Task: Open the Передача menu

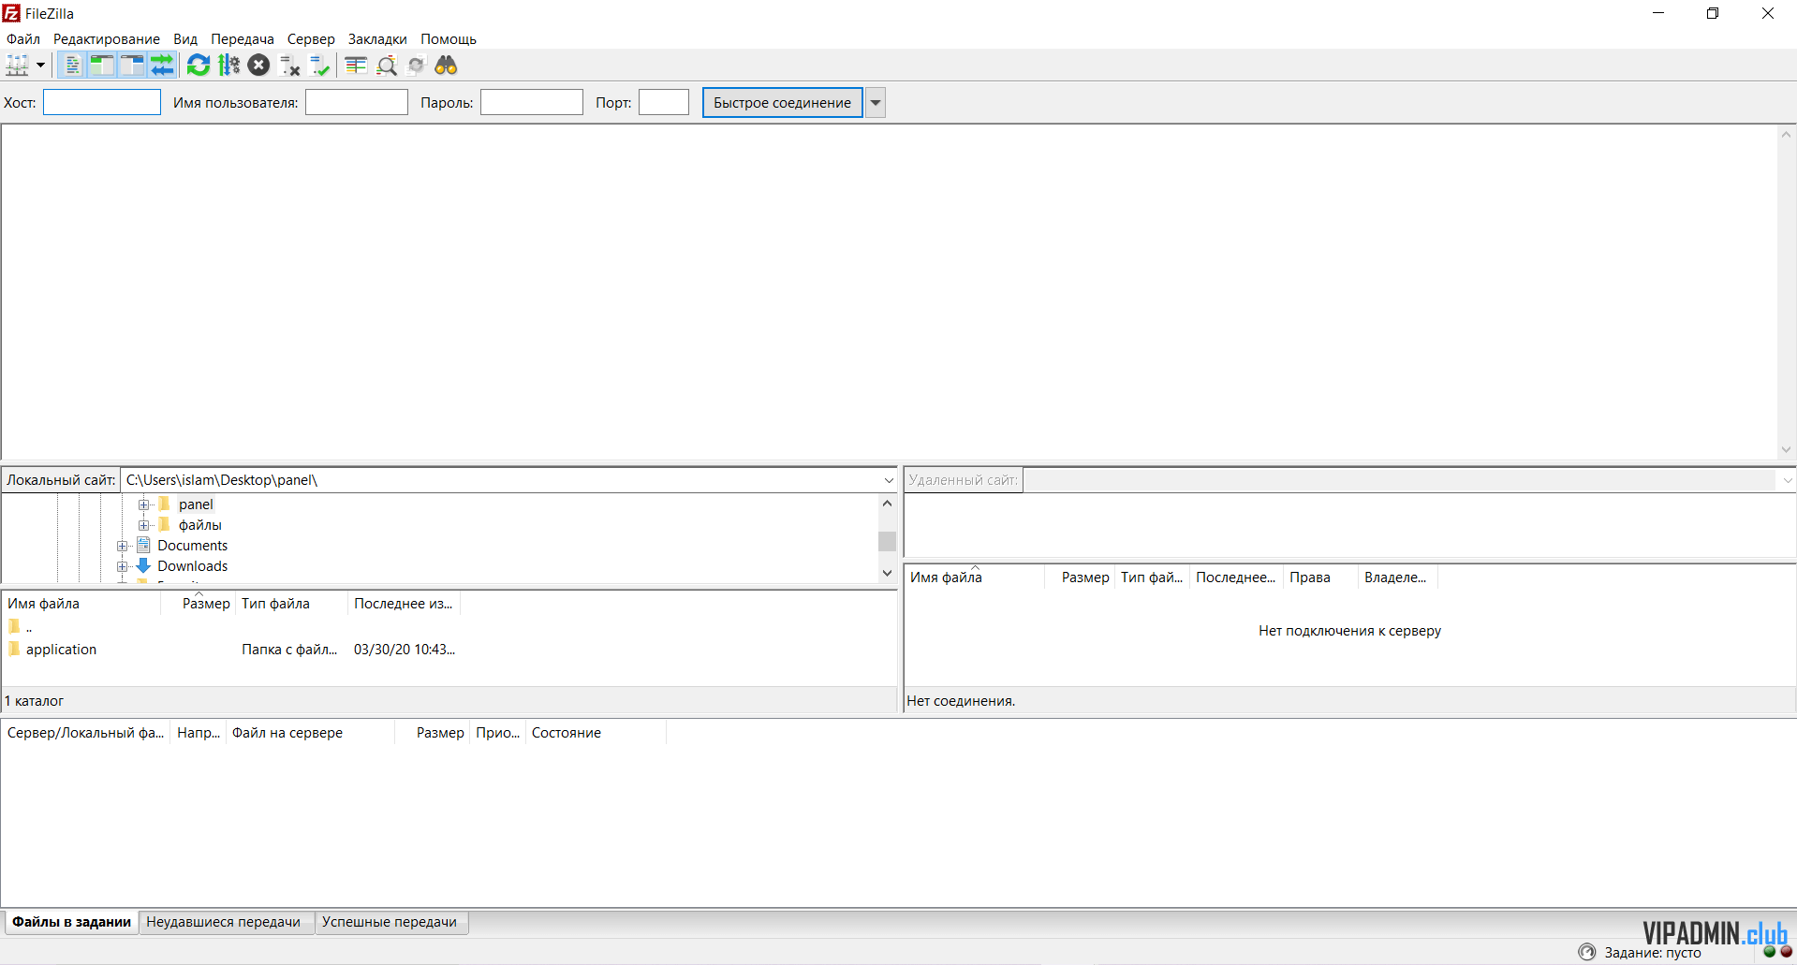Action: (x=243, y=39)
